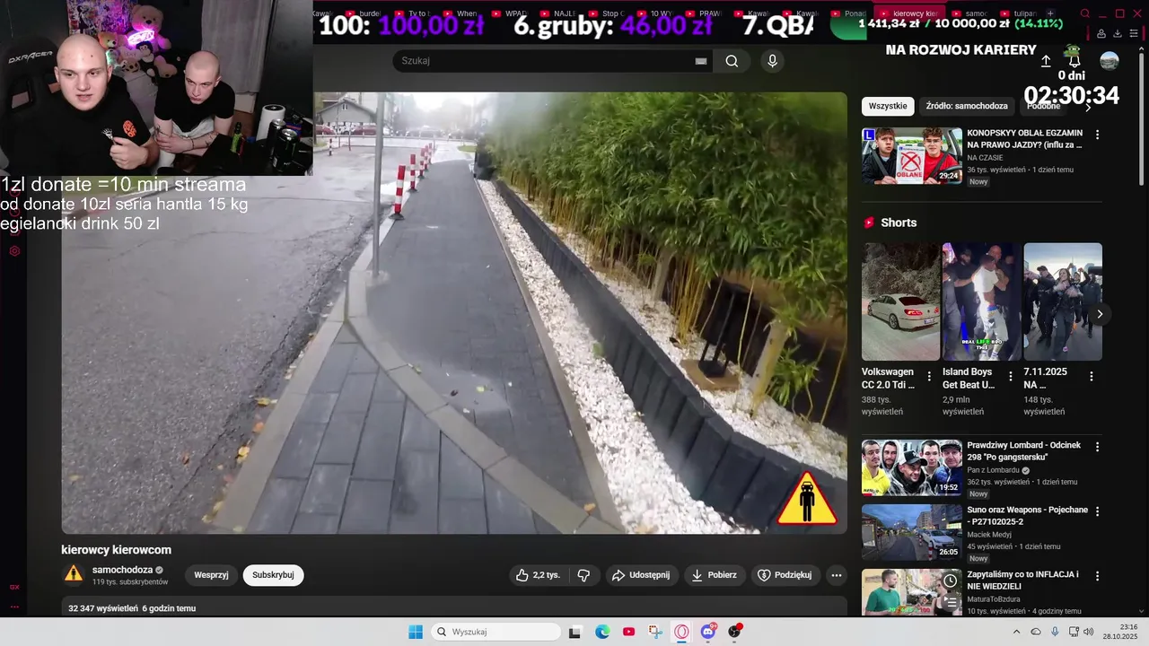Switch to the kierowcy kier... browser tab
This screenshot has height=646, width=1149.
point(908,13)
